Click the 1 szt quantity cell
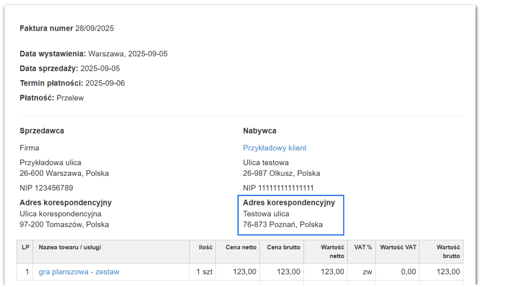This screenshot has width=510, height=287. [204, 272]
